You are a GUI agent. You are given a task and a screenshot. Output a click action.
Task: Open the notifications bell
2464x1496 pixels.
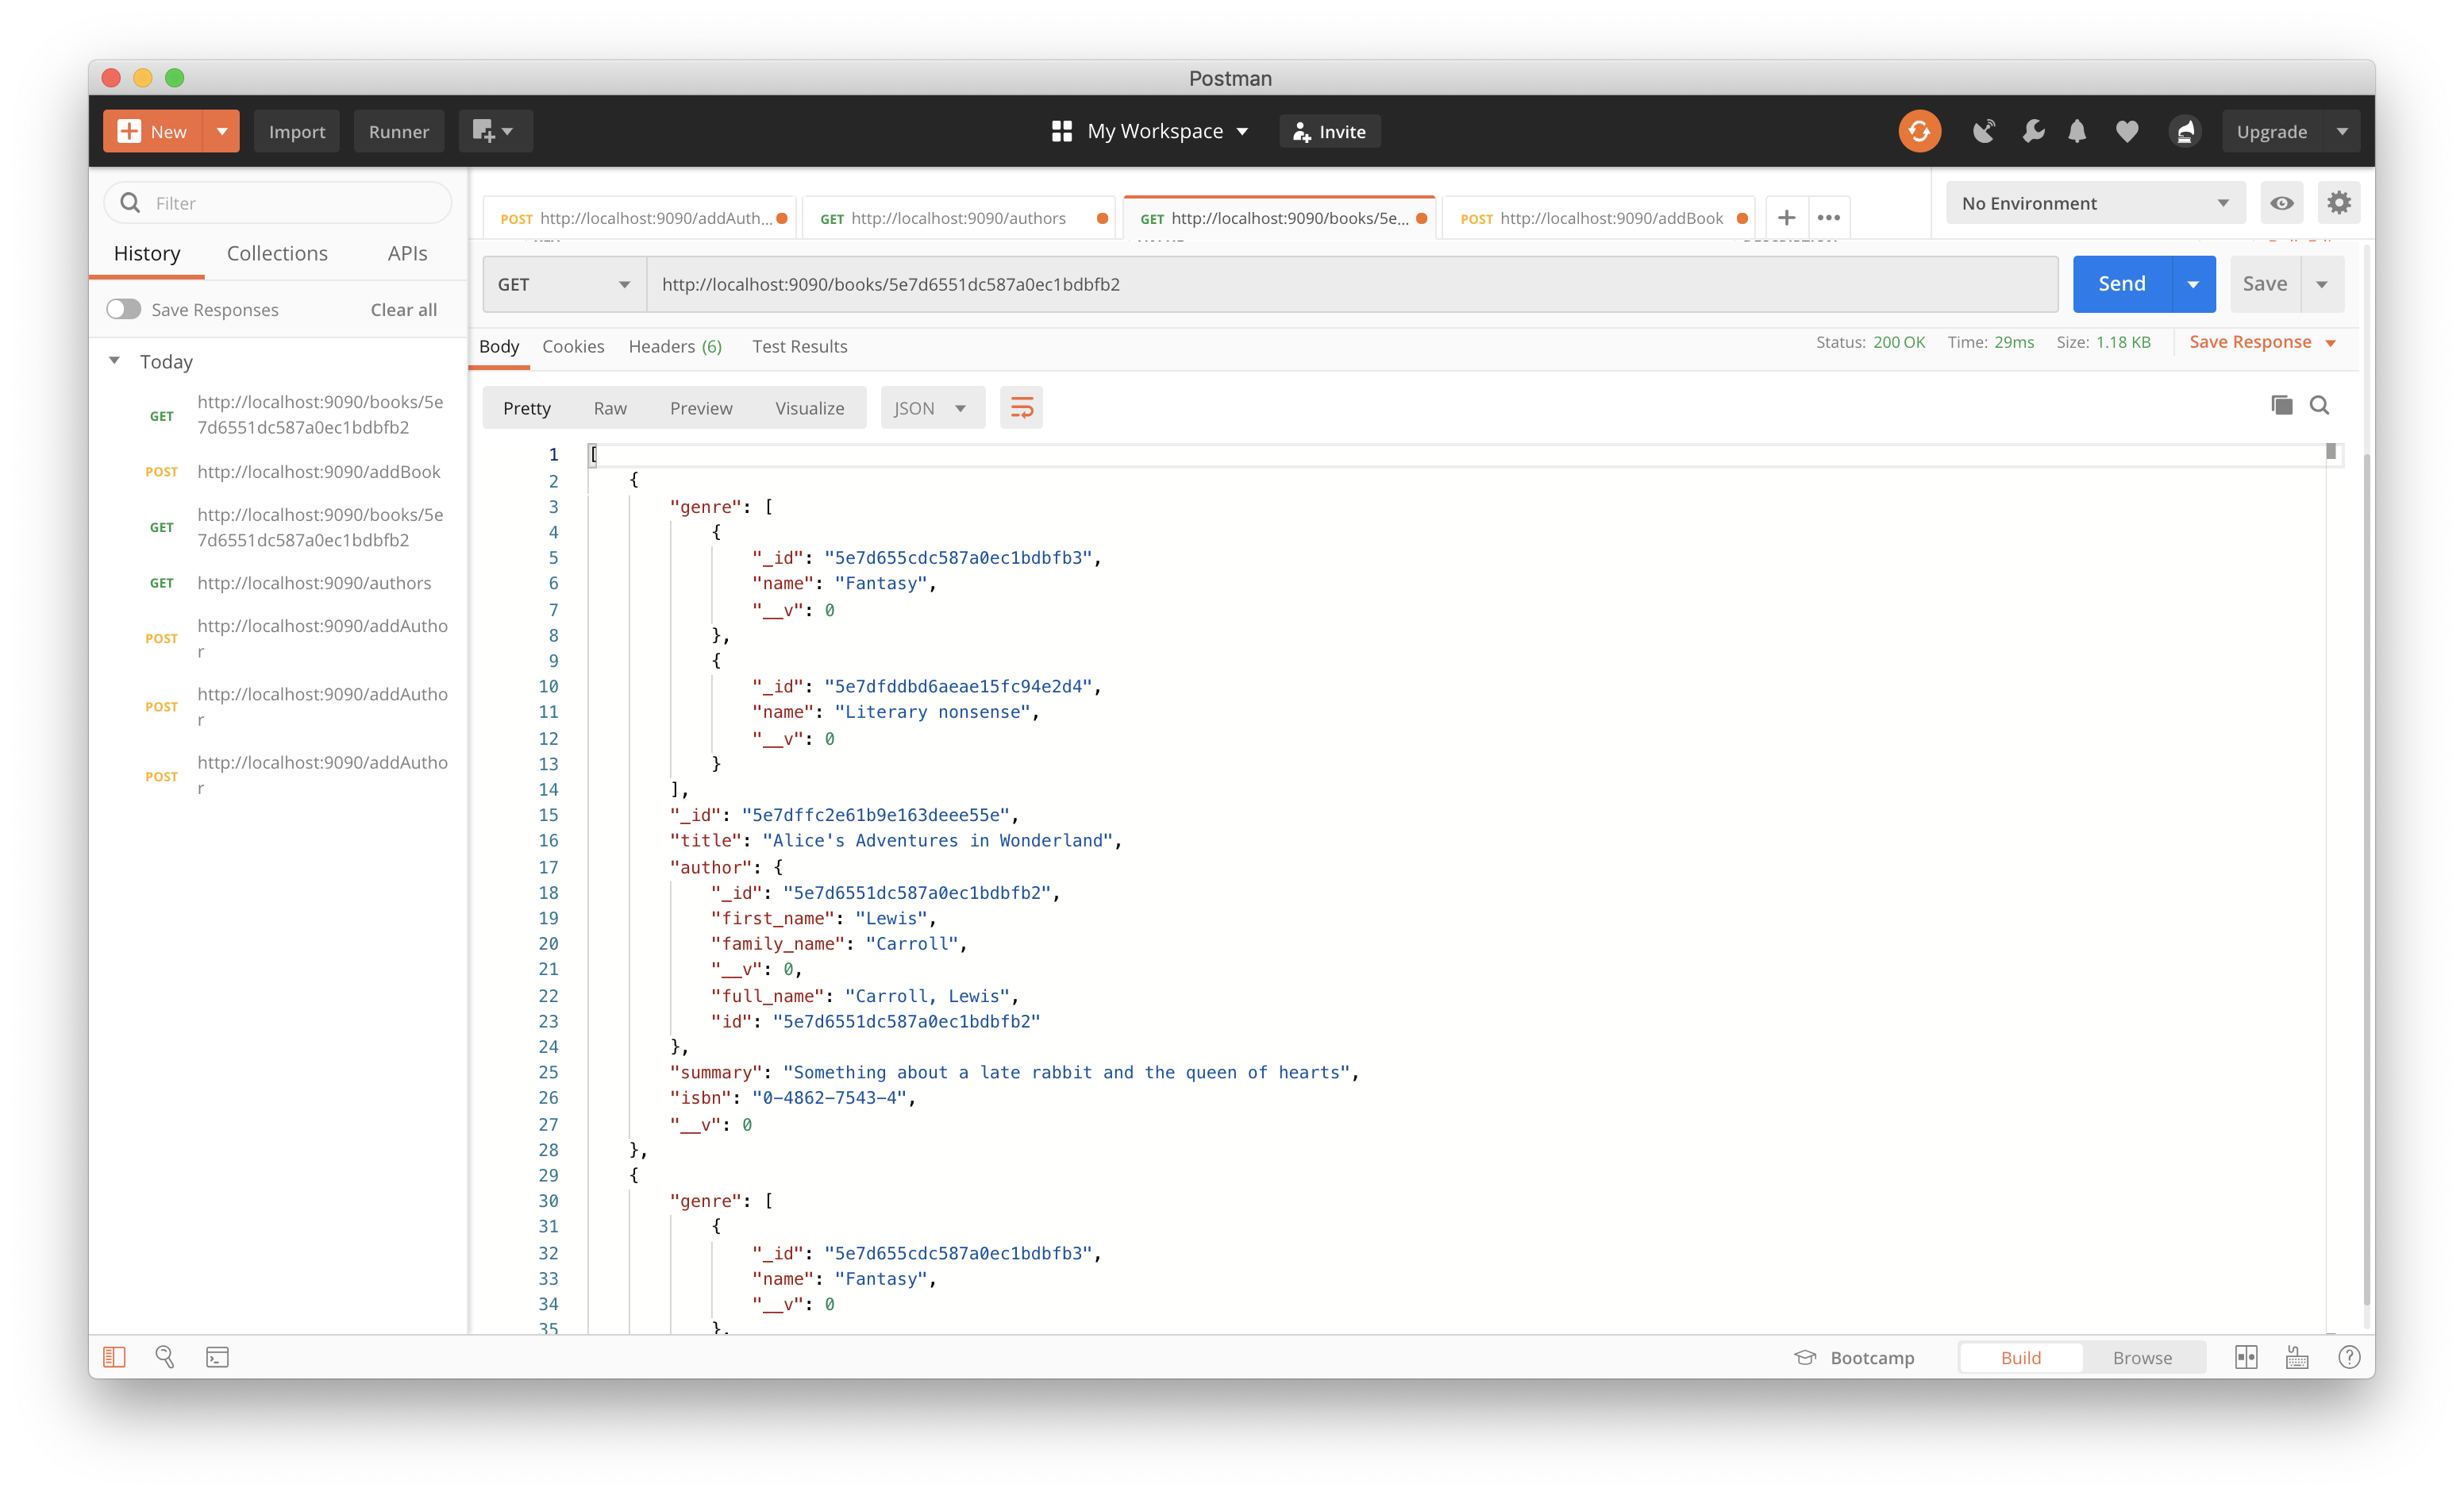point(2077,131)
